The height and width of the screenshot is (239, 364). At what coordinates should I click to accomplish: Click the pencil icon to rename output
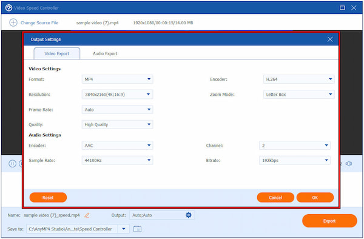click(87, 215)
